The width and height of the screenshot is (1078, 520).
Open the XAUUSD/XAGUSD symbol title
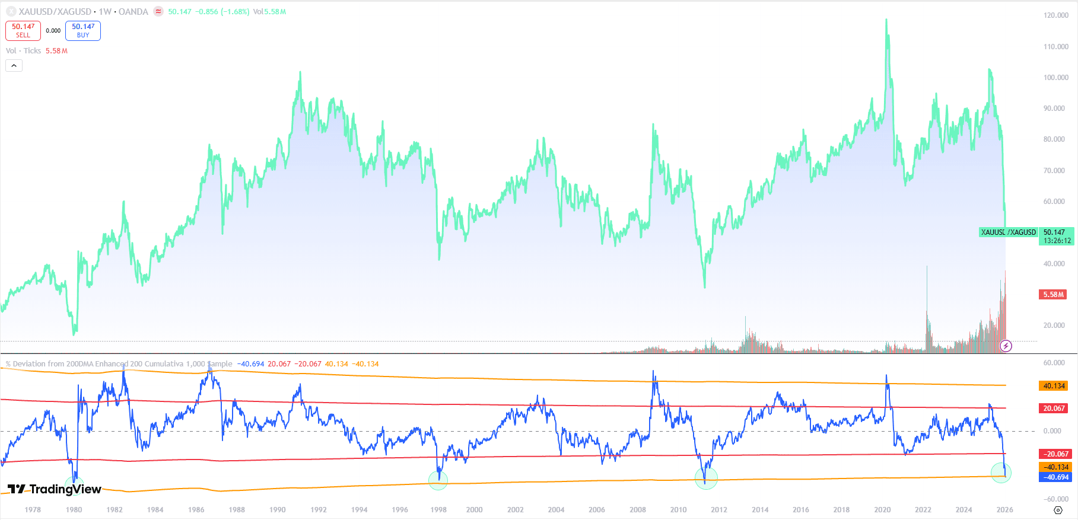(55, 12)
